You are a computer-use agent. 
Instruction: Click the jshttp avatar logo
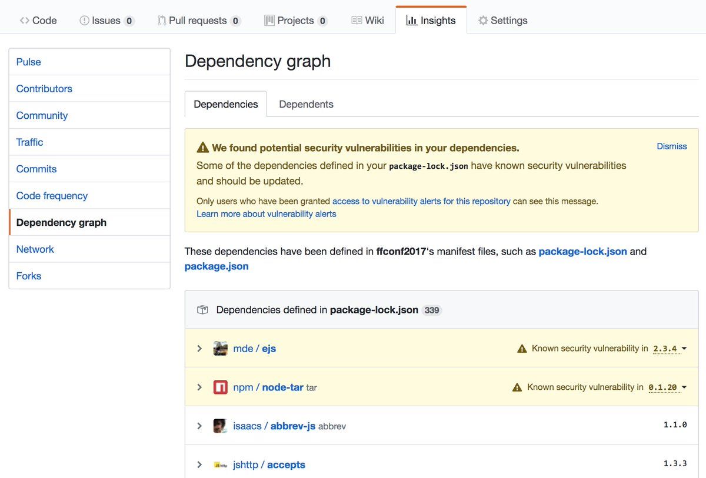(x=221, y=464)
